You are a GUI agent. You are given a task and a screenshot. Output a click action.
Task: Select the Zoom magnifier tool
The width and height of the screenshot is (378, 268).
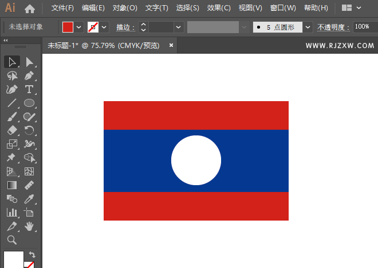(12, 240)
